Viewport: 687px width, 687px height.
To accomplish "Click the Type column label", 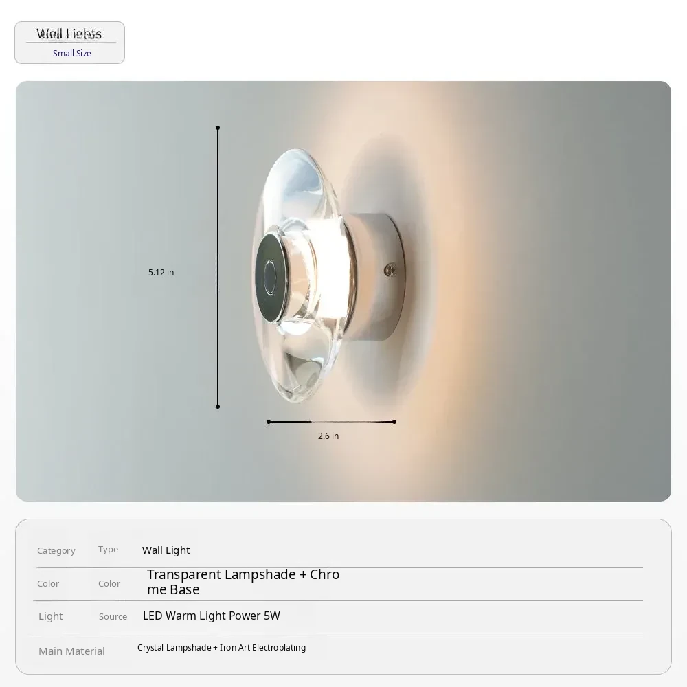I will point(109,550).
